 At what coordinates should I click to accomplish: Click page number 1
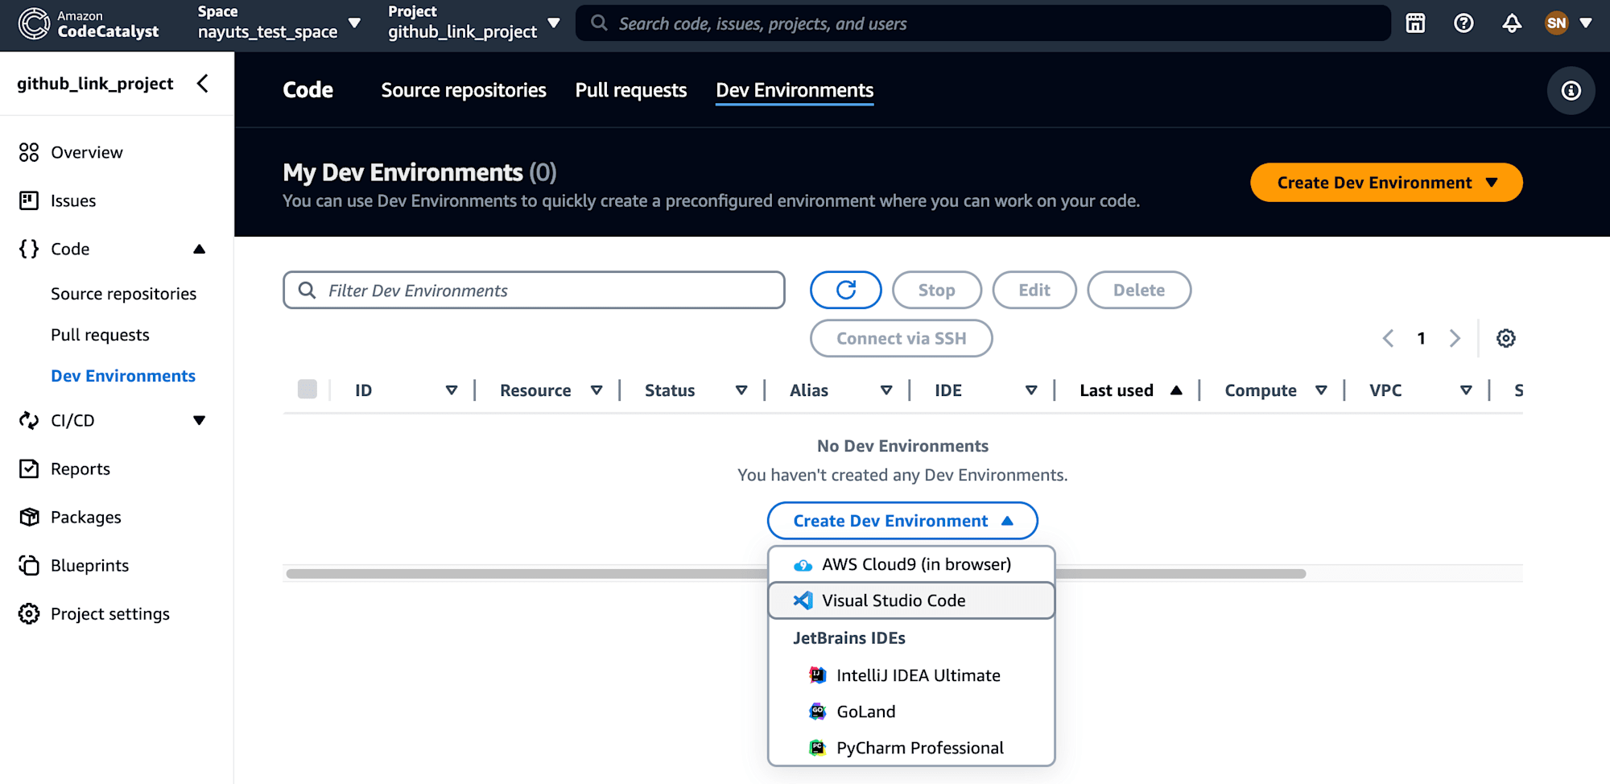click(x=1421, y=338)
